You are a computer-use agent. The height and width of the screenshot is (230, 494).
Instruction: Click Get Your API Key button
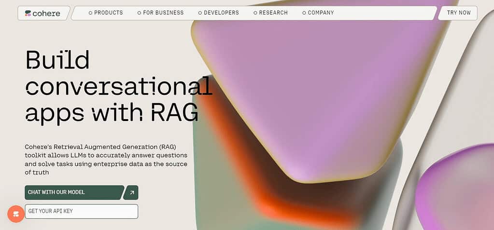tap(81, 212)
